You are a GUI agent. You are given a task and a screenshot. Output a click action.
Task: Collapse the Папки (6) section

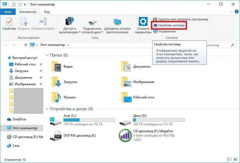tap(47, 55)
